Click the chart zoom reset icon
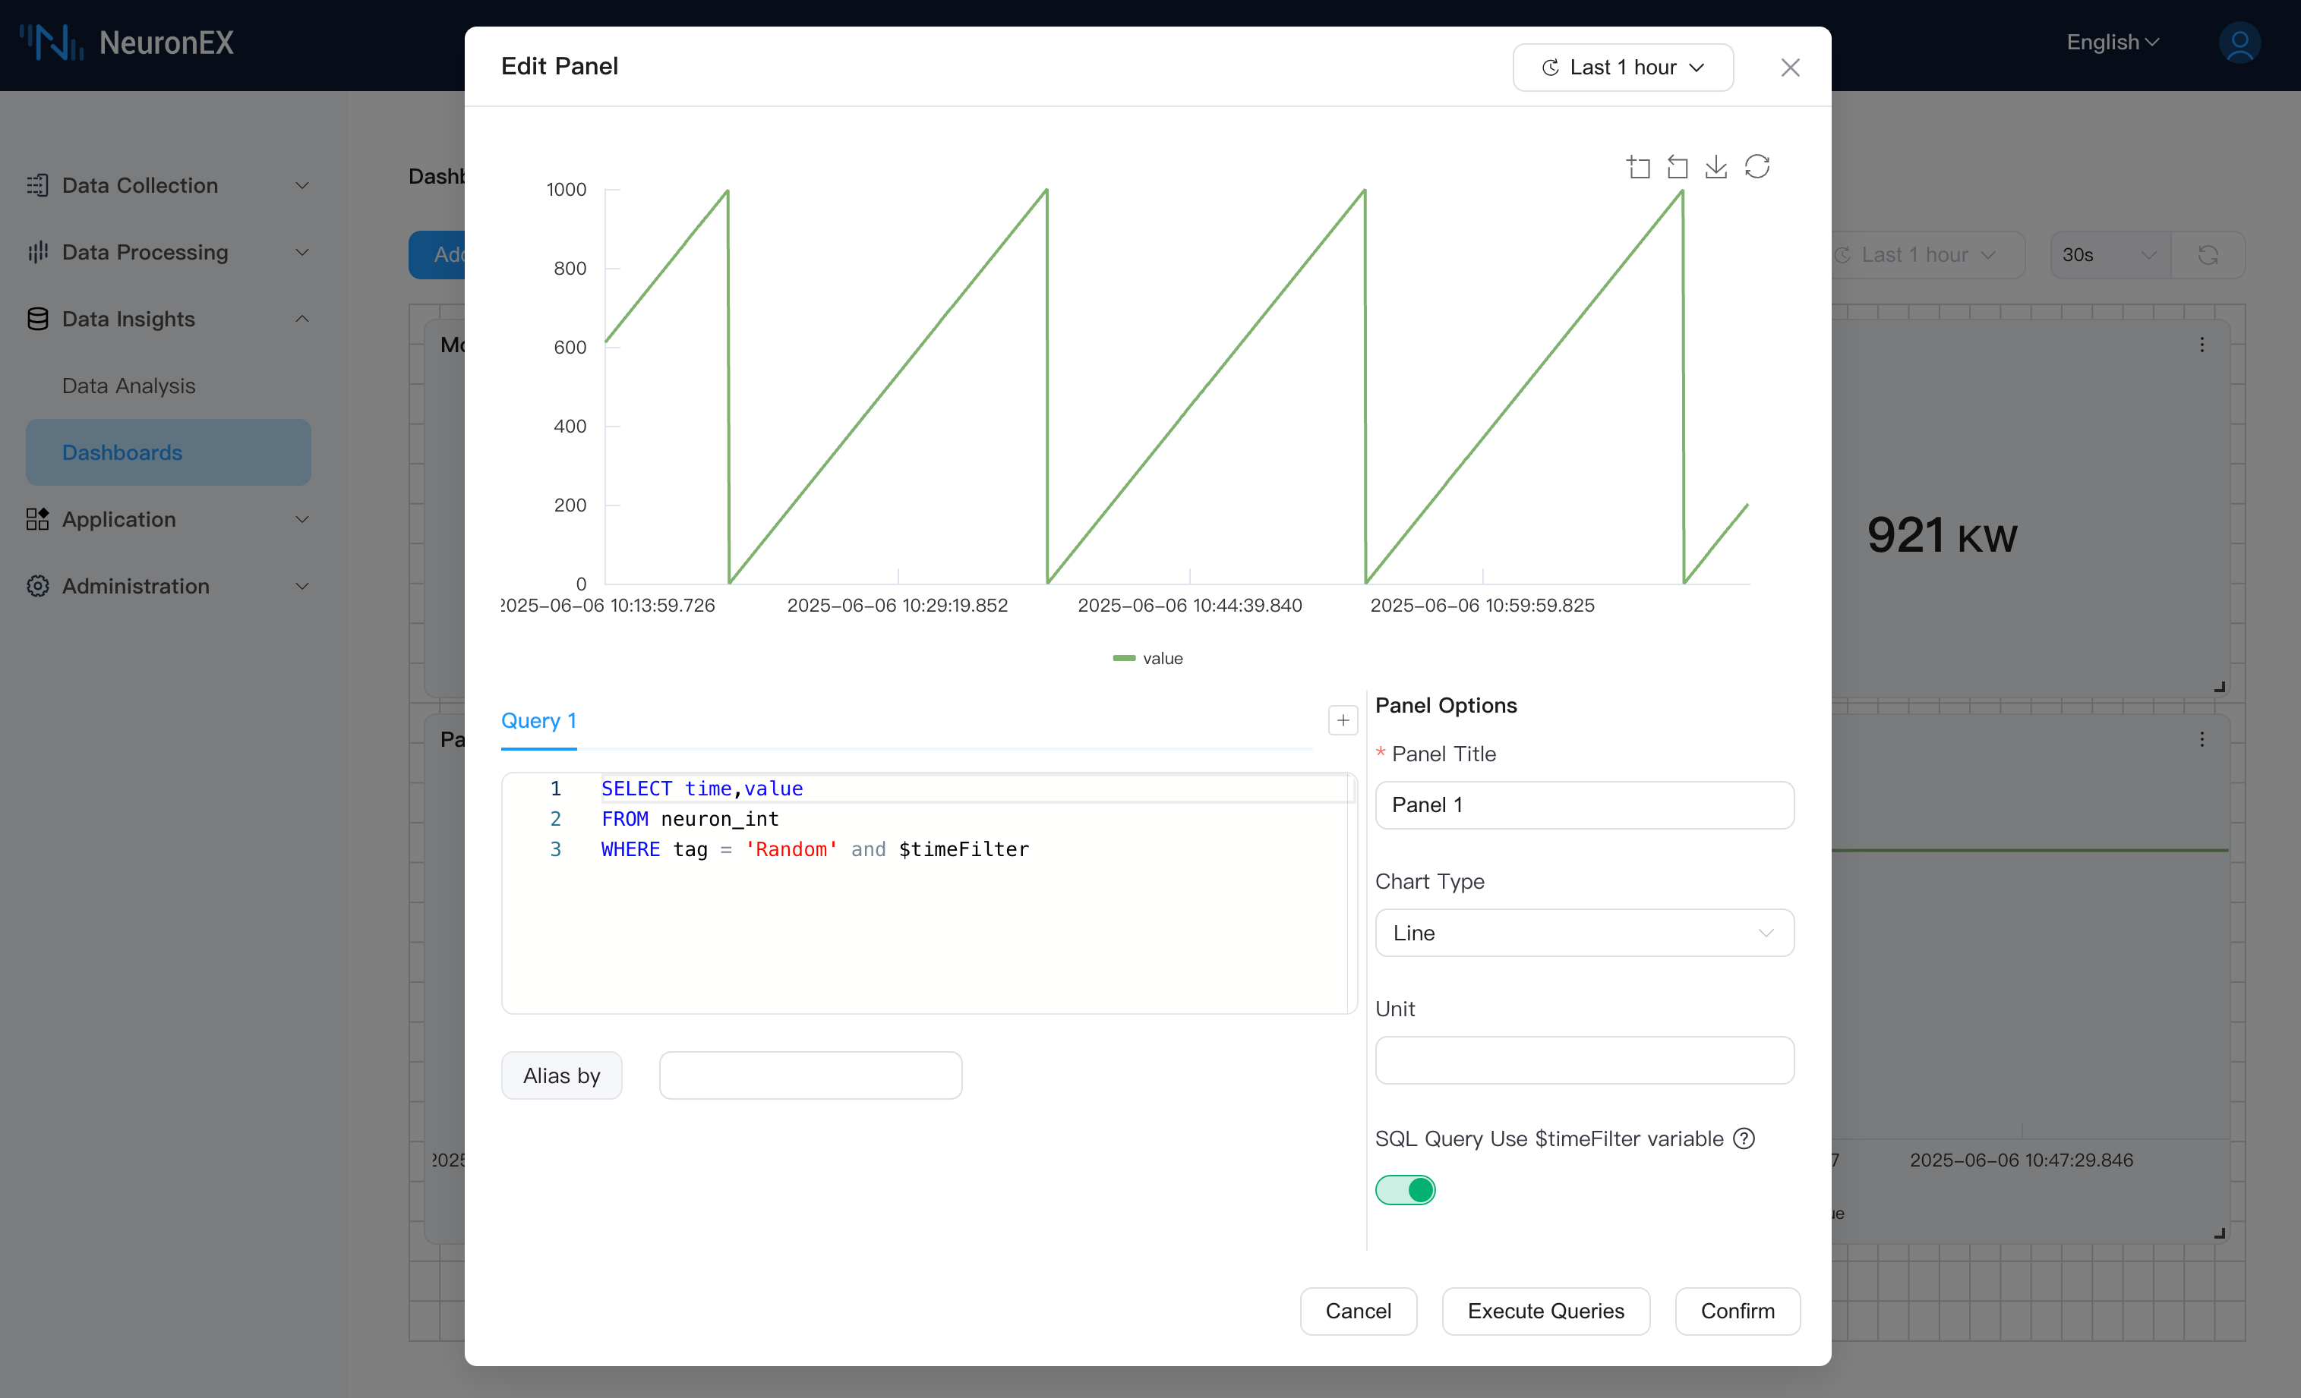2301x1398 pixels. [1678, 167]
